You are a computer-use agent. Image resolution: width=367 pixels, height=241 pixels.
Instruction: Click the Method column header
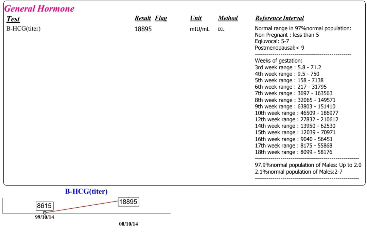[x=228, y=18]
